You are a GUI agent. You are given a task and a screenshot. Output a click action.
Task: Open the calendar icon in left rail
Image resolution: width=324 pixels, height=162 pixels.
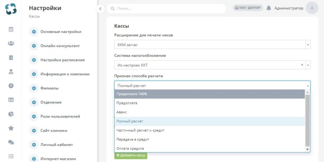[11, 29]
